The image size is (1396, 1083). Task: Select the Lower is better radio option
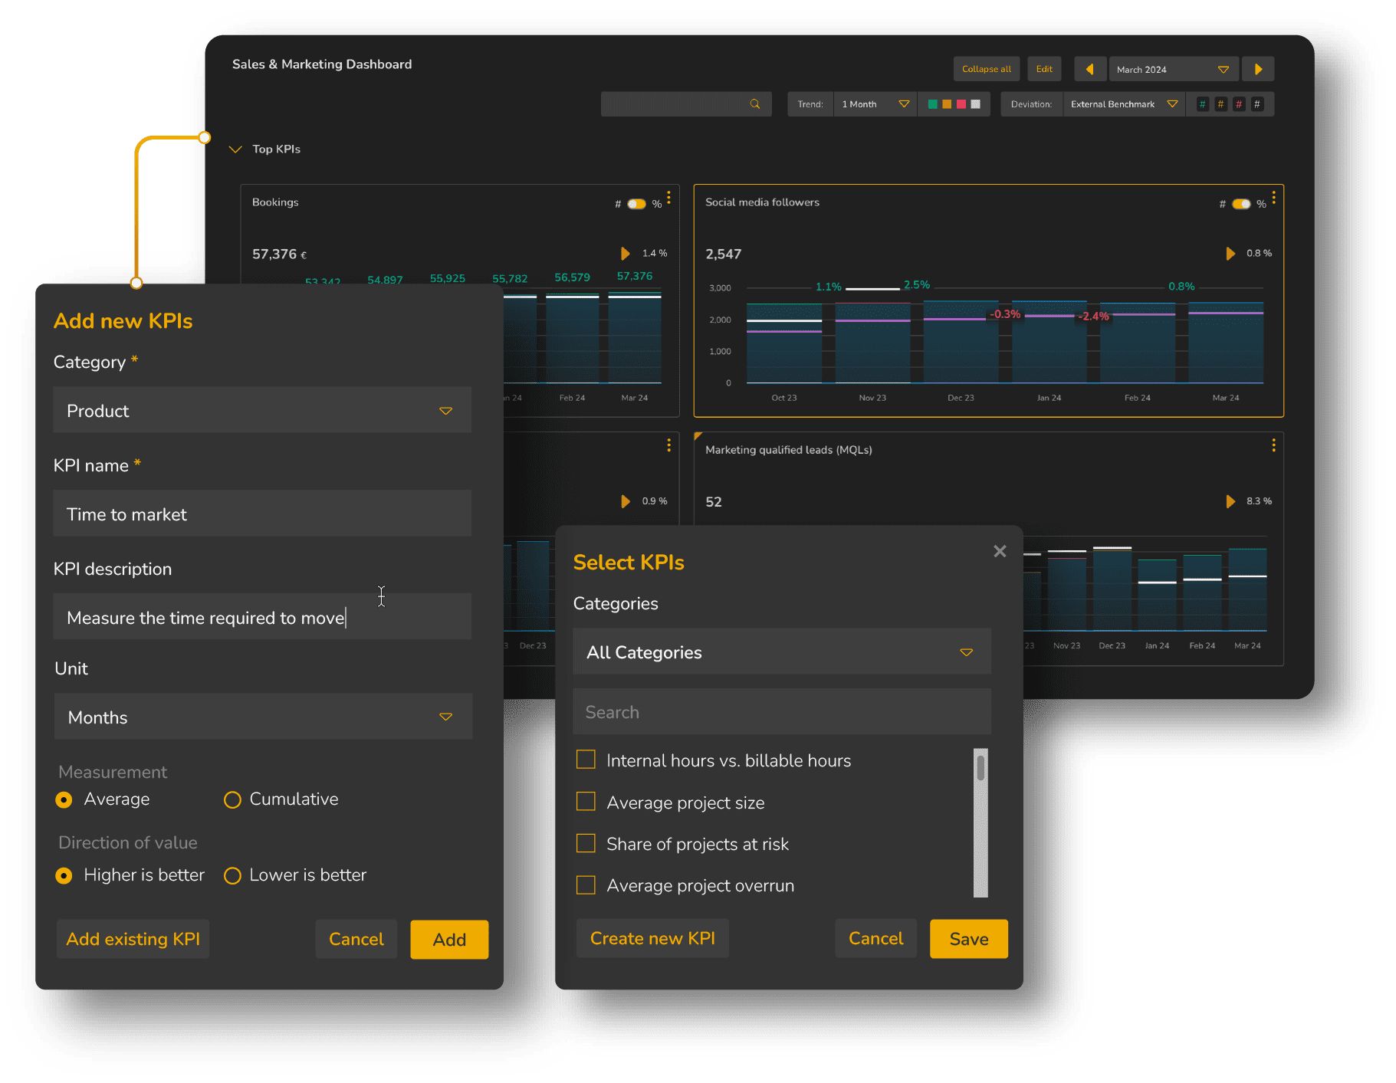(232, 875)
